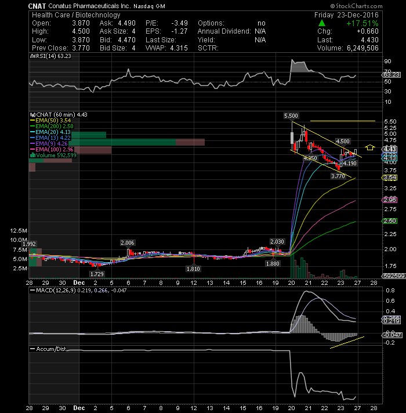Click the 0.219 MACD value tag
The height and width of the screenshot is (413, 406).
(391, 321)
